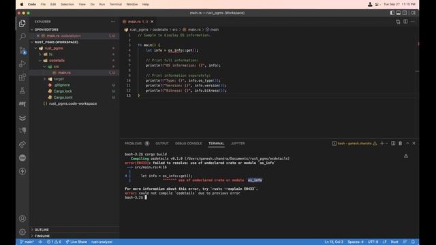Open the Search view in activity bar
Screen dimensions: 436x245
22,37
